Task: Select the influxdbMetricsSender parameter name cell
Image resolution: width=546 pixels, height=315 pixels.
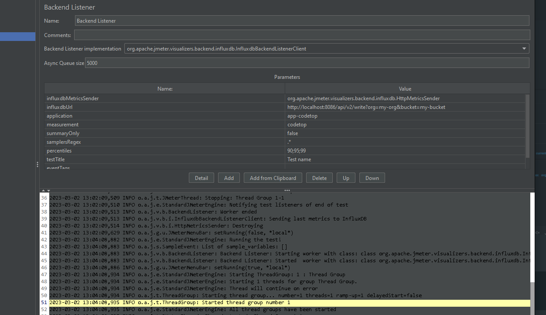Action: click(x=164, y=98)
